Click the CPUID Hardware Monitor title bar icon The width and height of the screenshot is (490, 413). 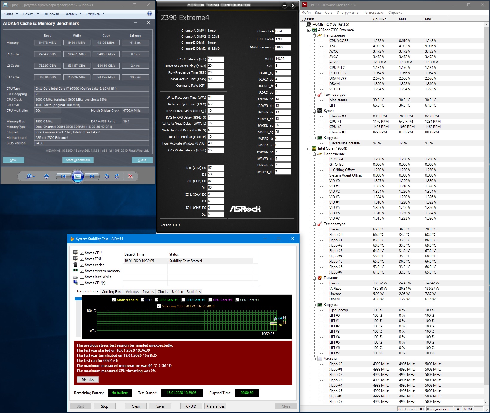pyautogui.click(x=305, y=5)
